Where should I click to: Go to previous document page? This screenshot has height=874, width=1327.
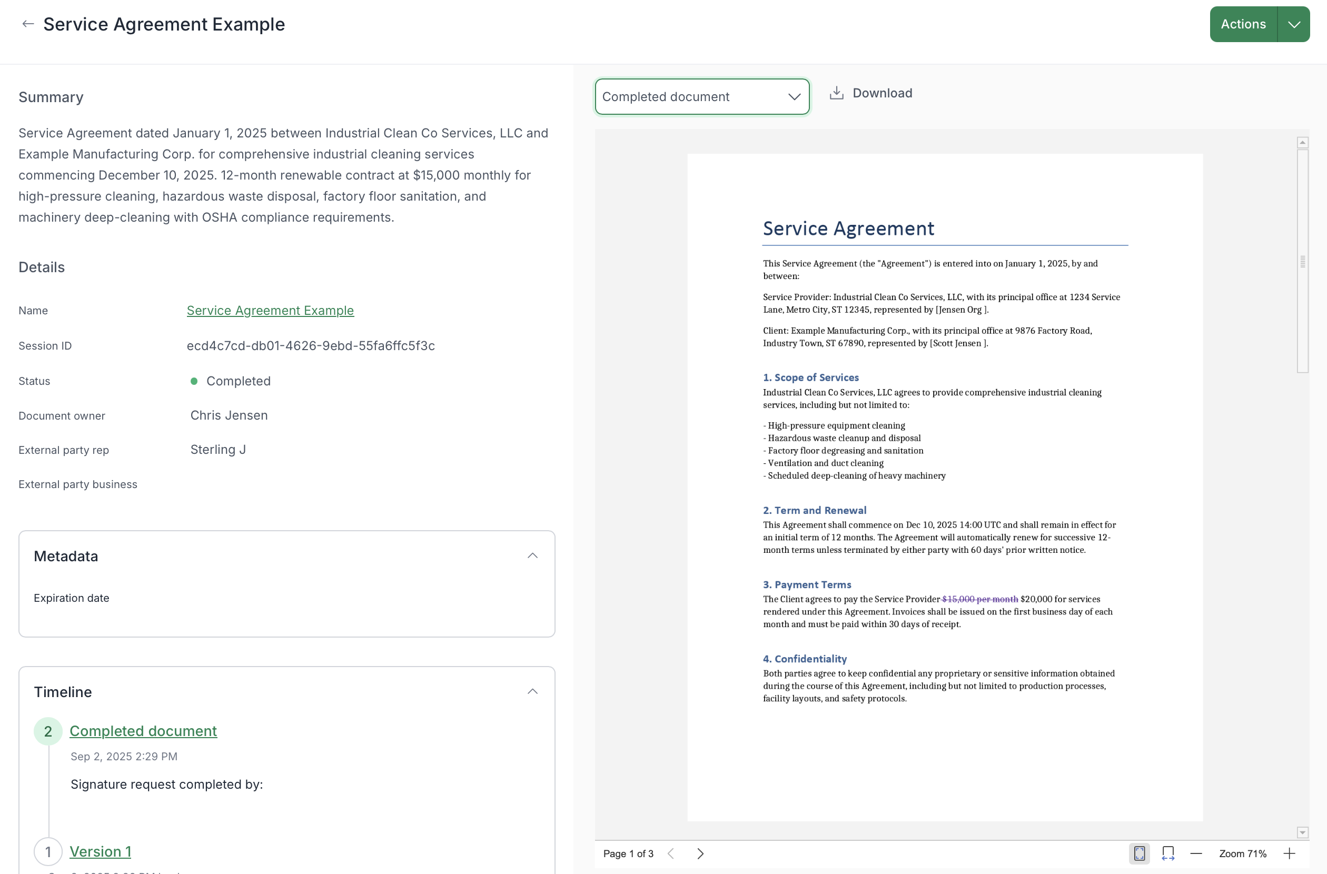coord(671,853)
